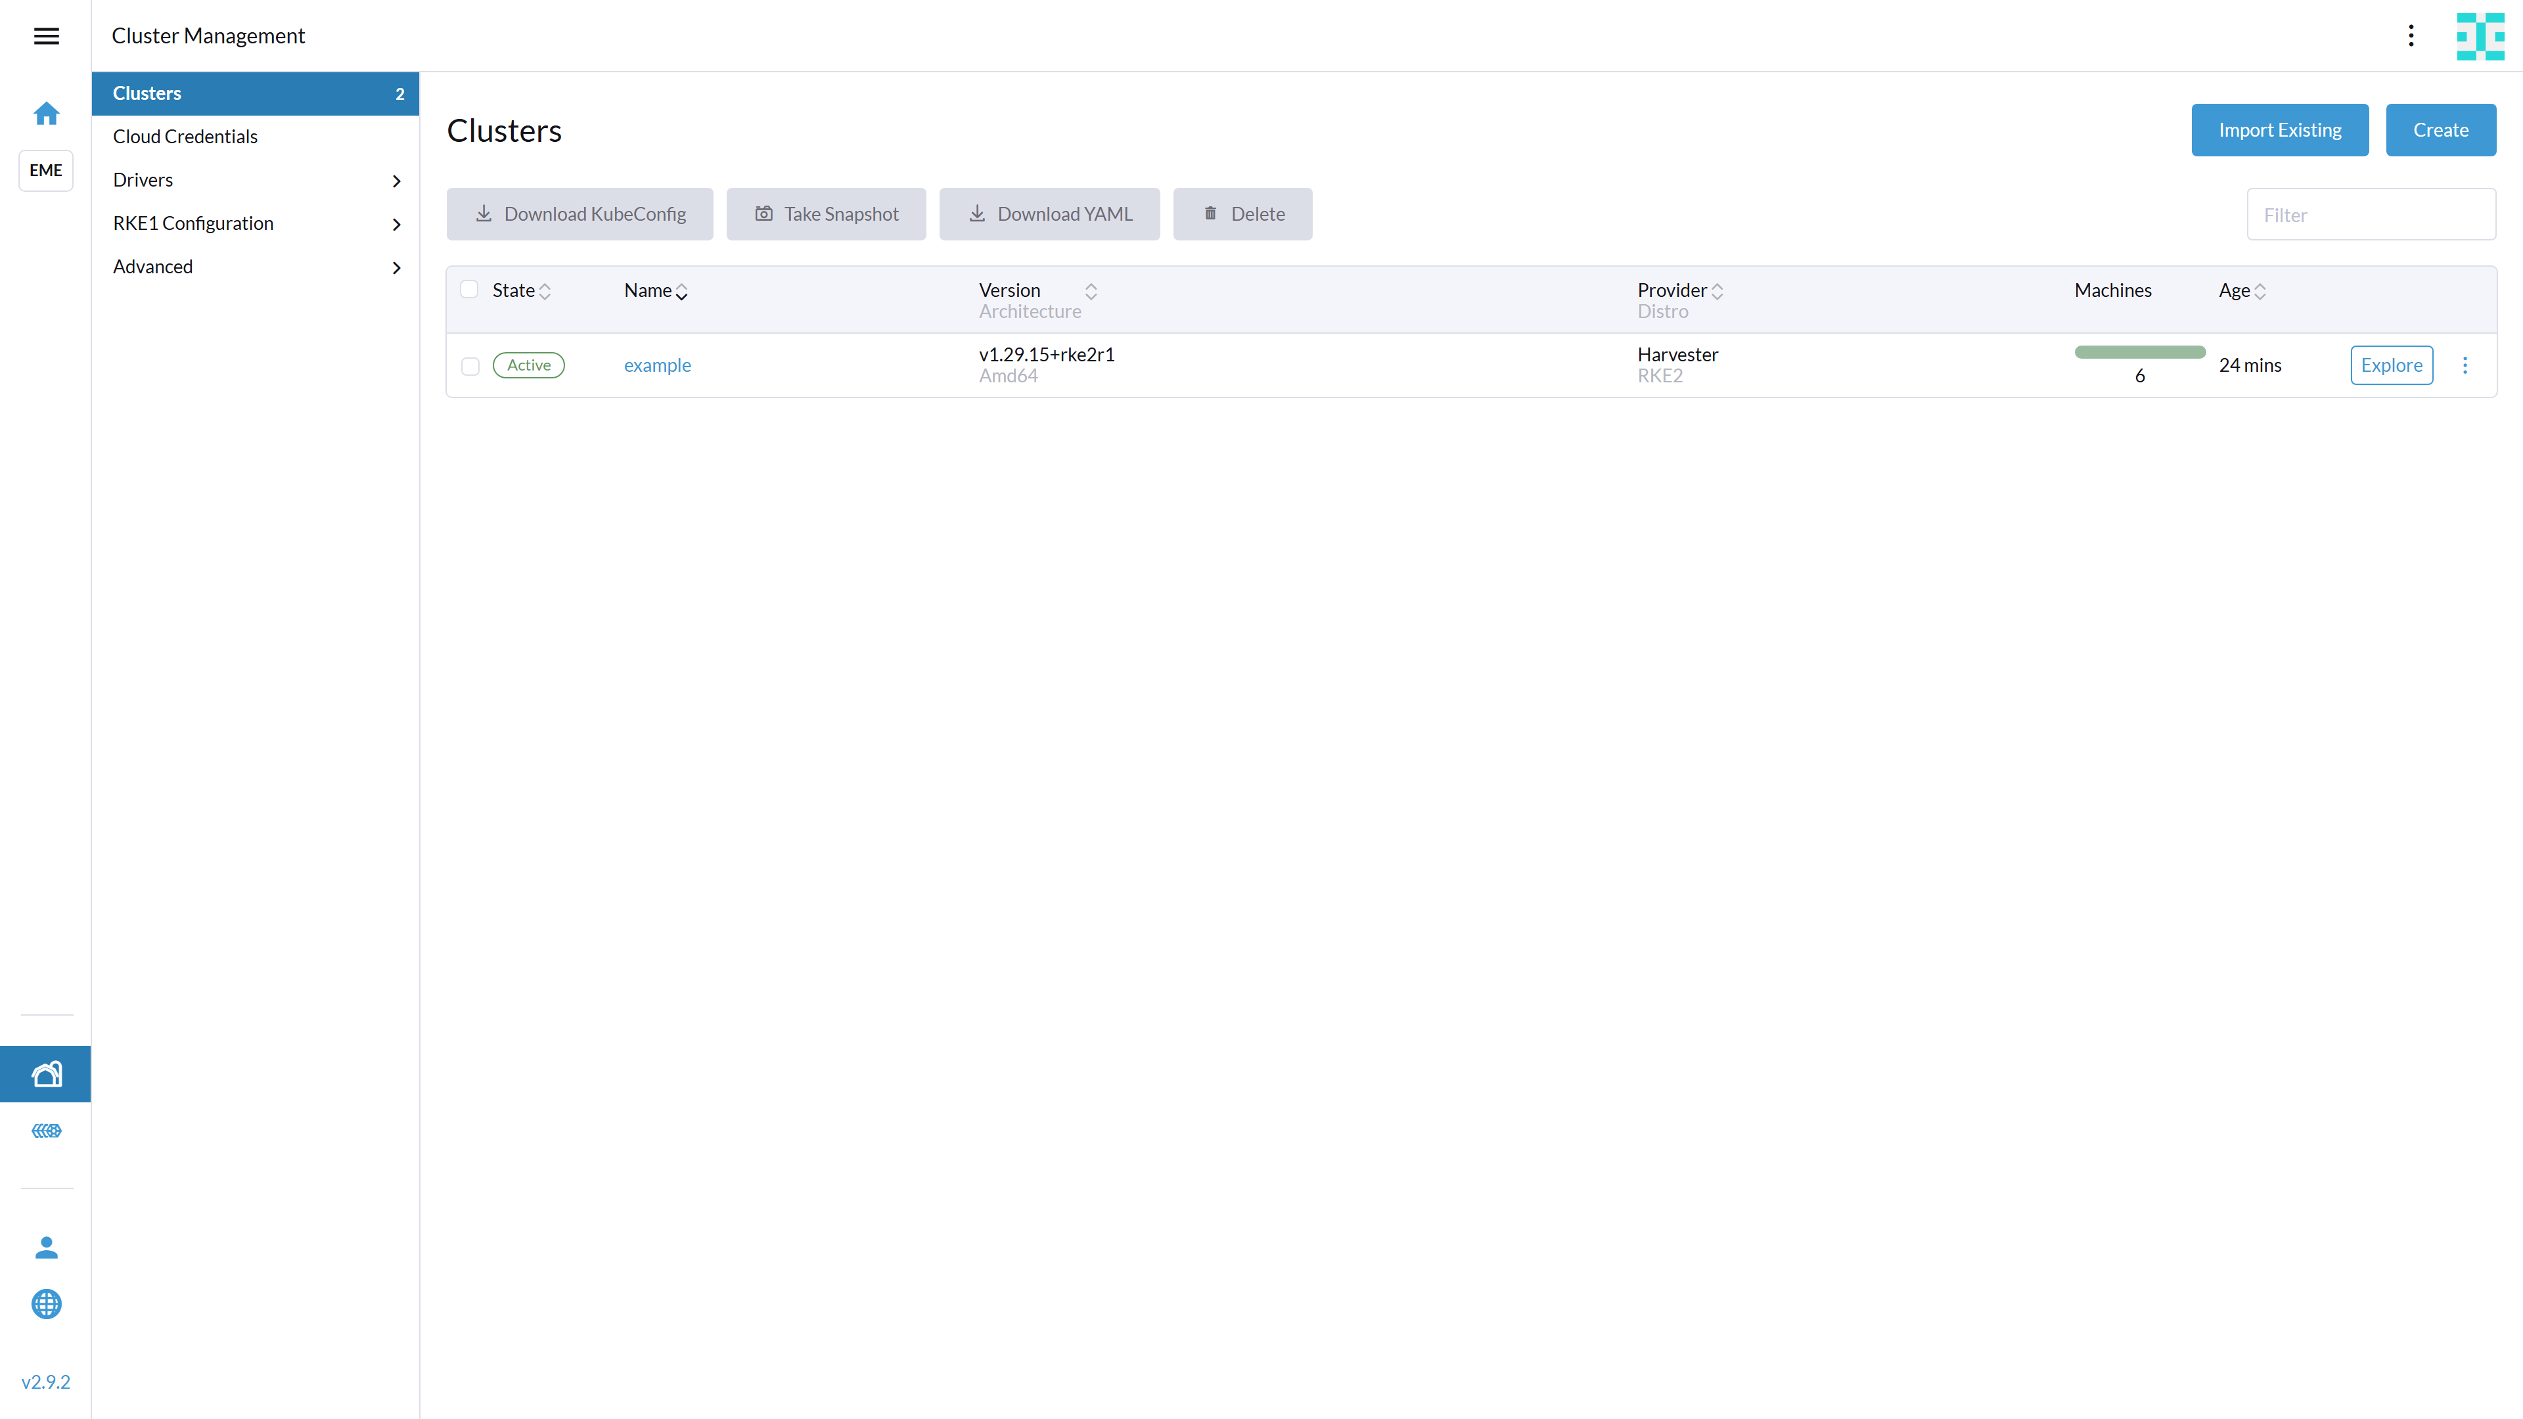The height and width of the screenshot is (1419, 2523).
Task: Check the checkbox for the example cluster row
Action: point(470,365)
